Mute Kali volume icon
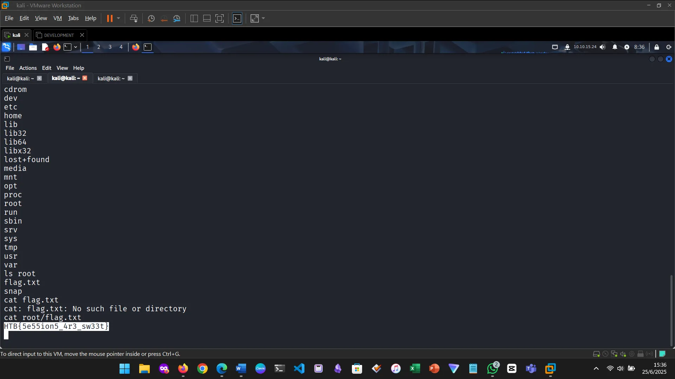Image resolution: width=675 pixels, height=379 pixels. [603, 47]
